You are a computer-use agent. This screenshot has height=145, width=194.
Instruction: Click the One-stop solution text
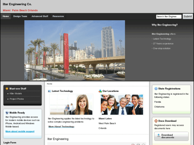point(161,48)
